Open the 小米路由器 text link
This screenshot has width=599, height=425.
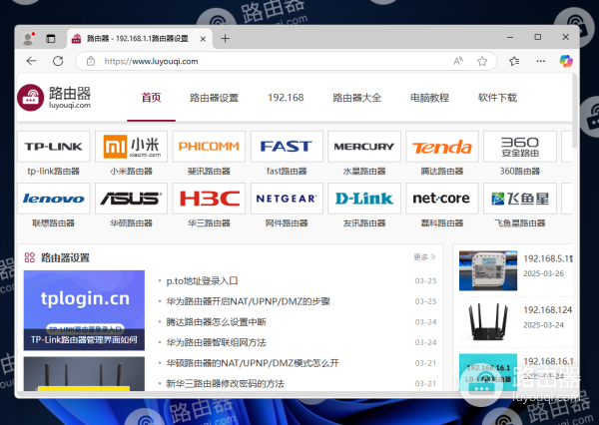(131, 171)
